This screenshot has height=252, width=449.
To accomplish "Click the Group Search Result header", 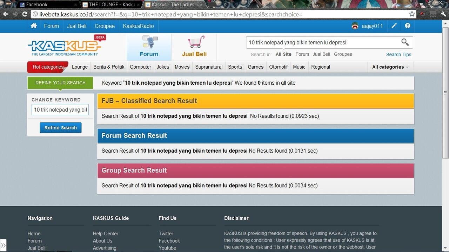I will (x=256, y=170).
